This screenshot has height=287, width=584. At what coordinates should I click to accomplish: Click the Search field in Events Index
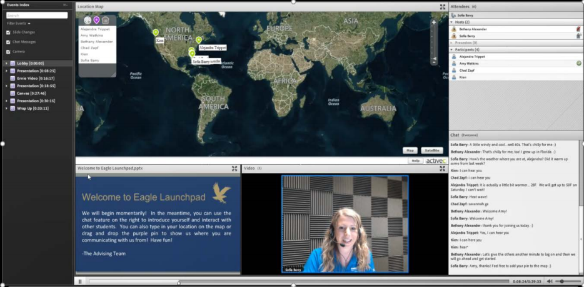[37, 15]
